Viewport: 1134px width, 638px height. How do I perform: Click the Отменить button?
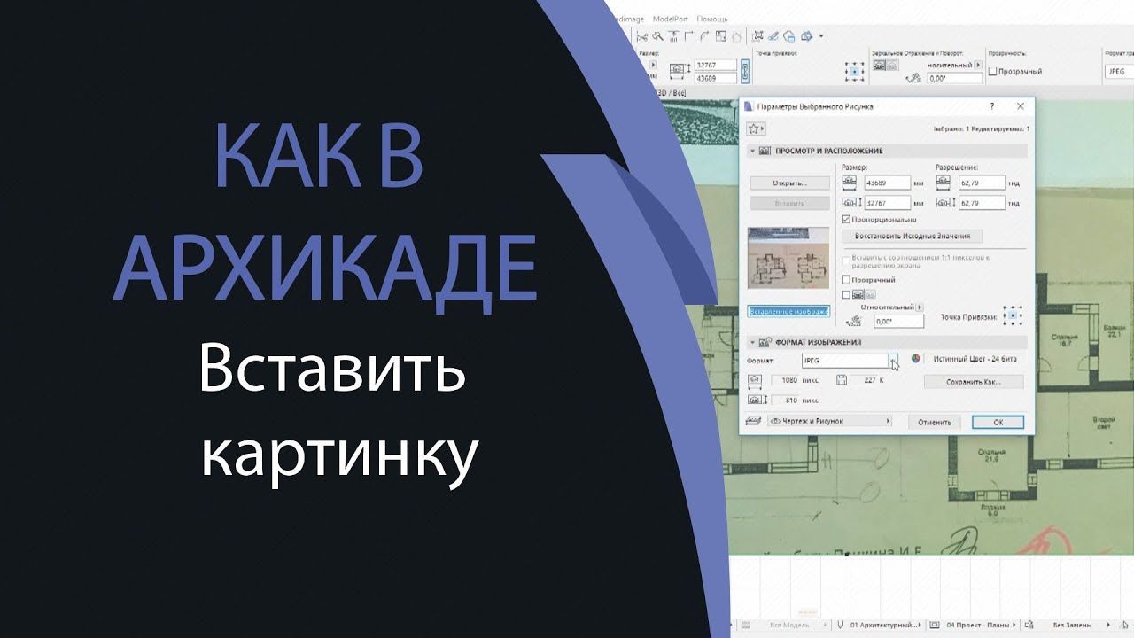tap(935, 422)
